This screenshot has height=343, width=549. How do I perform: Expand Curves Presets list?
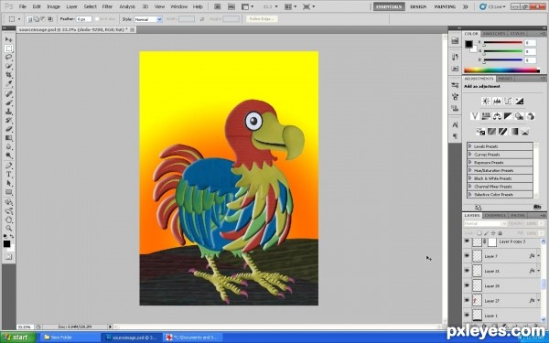[470, 155]
